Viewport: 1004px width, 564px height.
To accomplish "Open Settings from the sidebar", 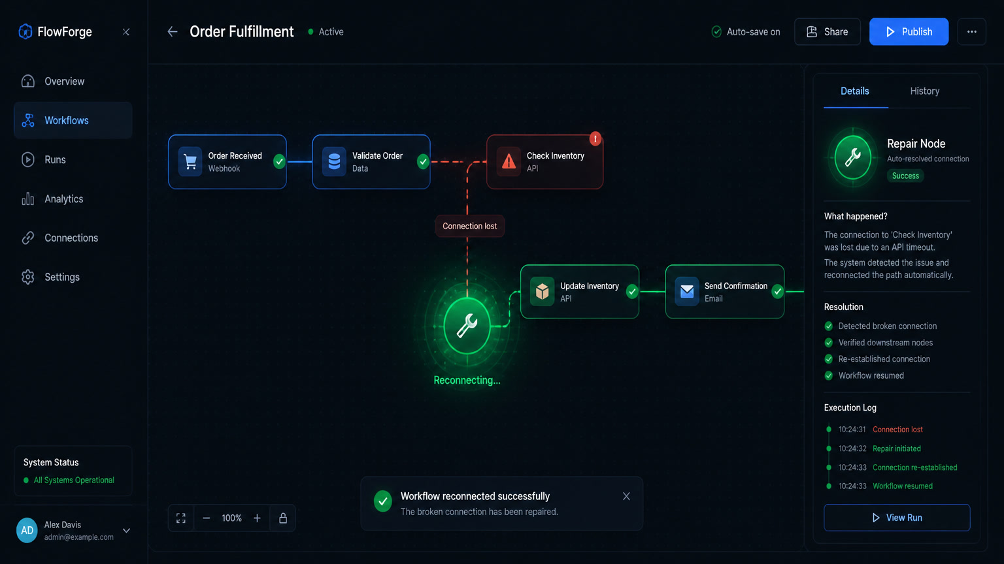I will pyautogui.click(x=73, y=277).
